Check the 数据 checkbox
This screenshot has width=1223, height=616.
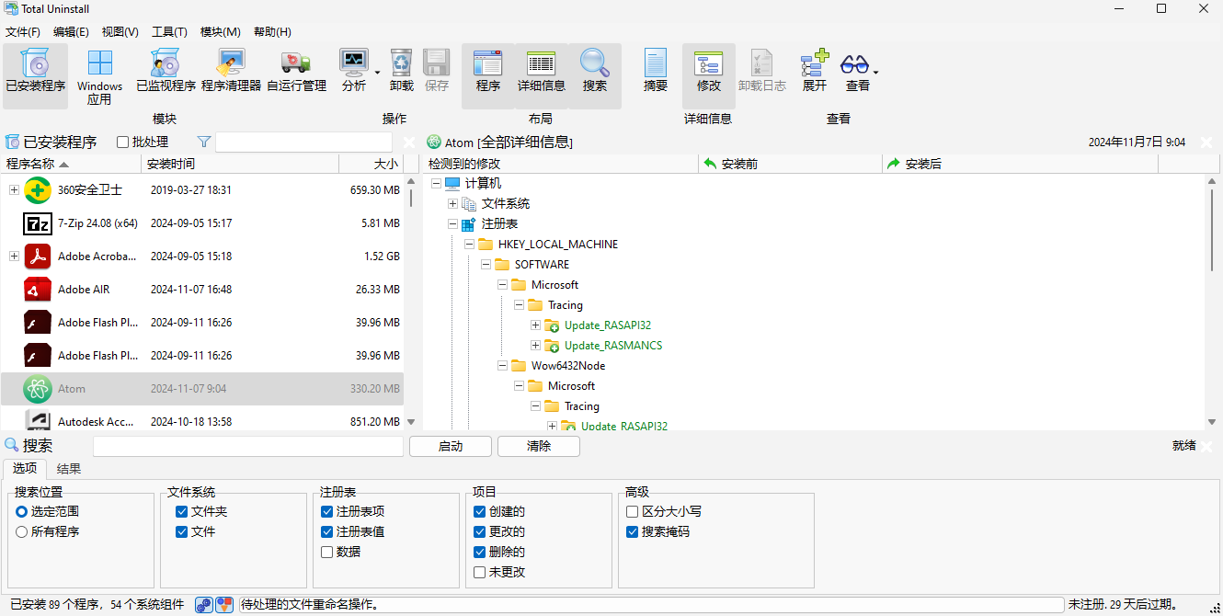(327, 553)
